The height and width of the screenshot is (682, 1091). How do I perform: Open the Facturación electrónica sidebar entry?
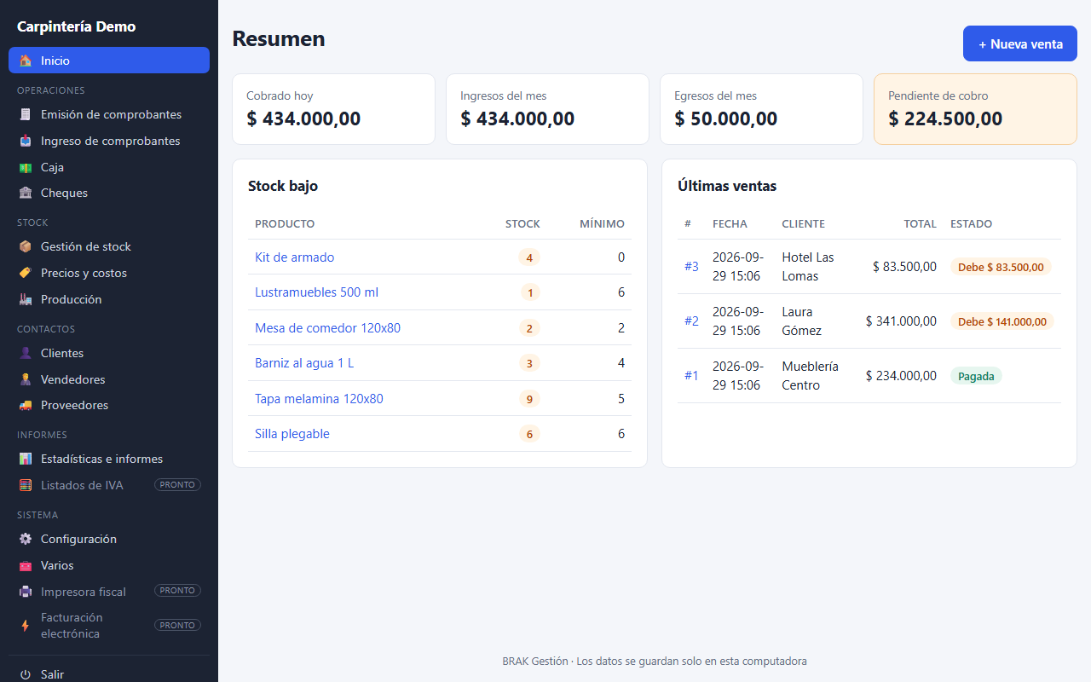pos(109,626)
